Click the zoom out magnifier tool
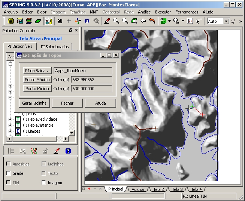 click(x=125, y=21)
